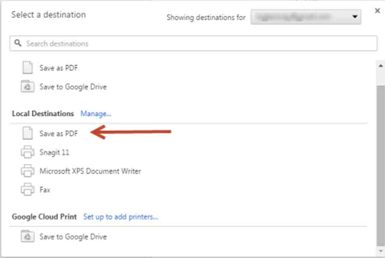Close the Select a destination dialog
Screen dimensions: 385x258
click(x=377, y=11)
